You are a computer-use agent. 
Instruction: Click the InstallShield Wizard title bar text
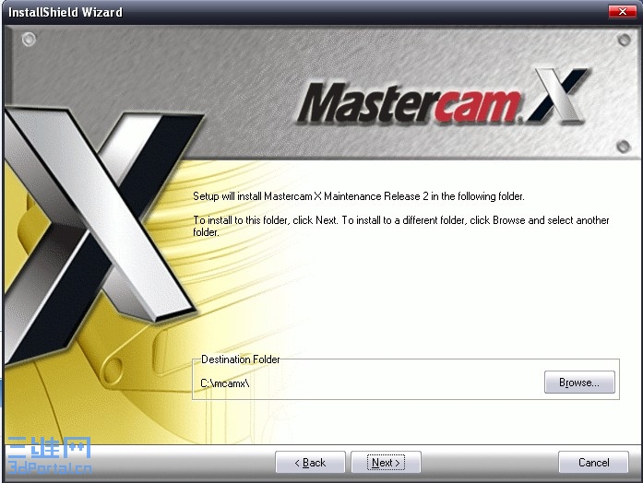tap(65, 12)
